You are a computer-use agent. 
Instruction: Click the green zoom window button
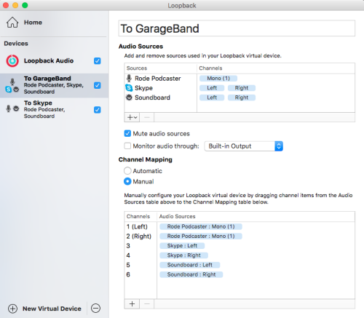(25, 5)
